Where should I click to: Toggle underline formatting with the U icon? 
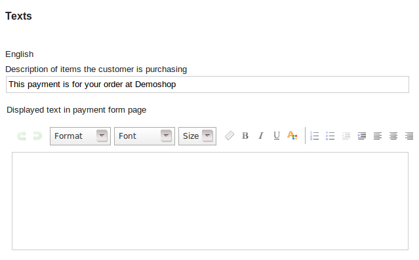[x=277, y=136]
